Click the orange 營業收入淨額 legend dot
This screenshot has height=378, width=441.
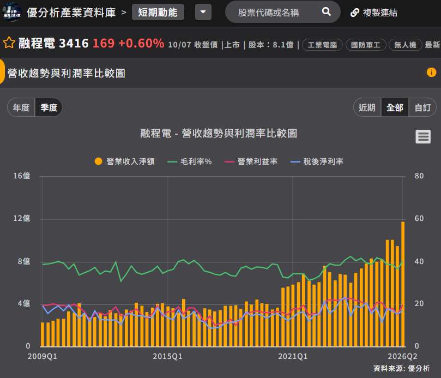click(98, 161)
